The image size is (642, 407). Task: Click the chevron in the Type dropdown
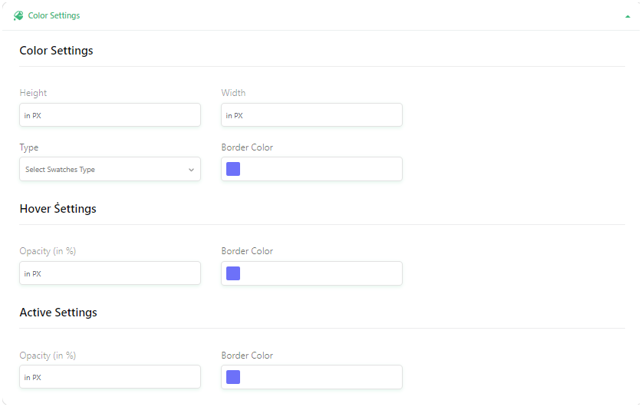tap(191, 170)
